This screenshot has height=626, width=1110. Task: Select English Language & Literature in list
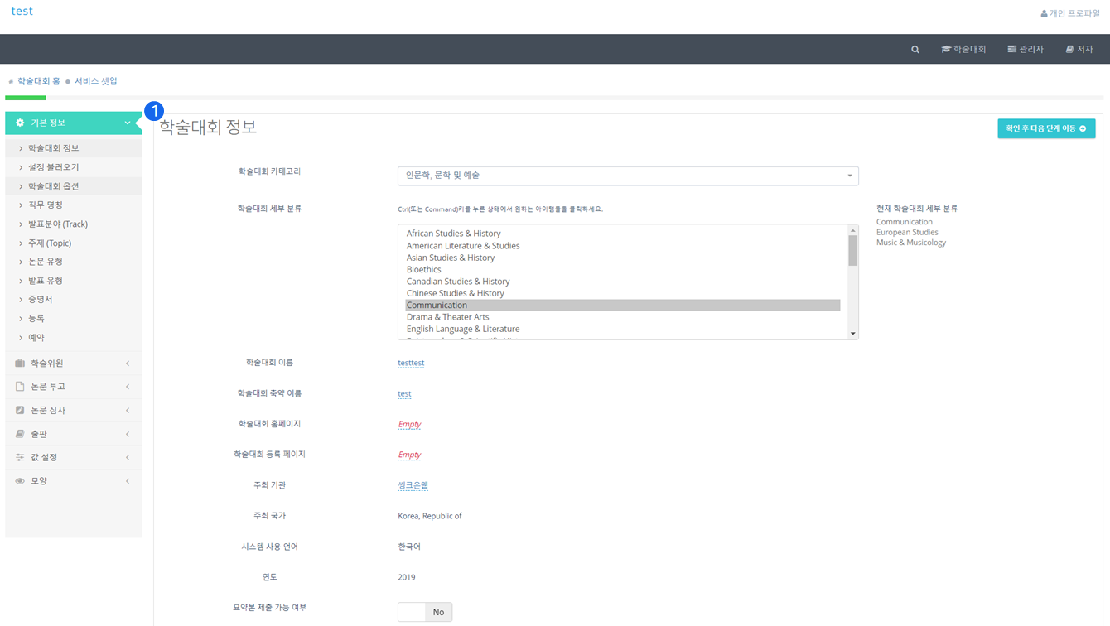pos(622,329)
